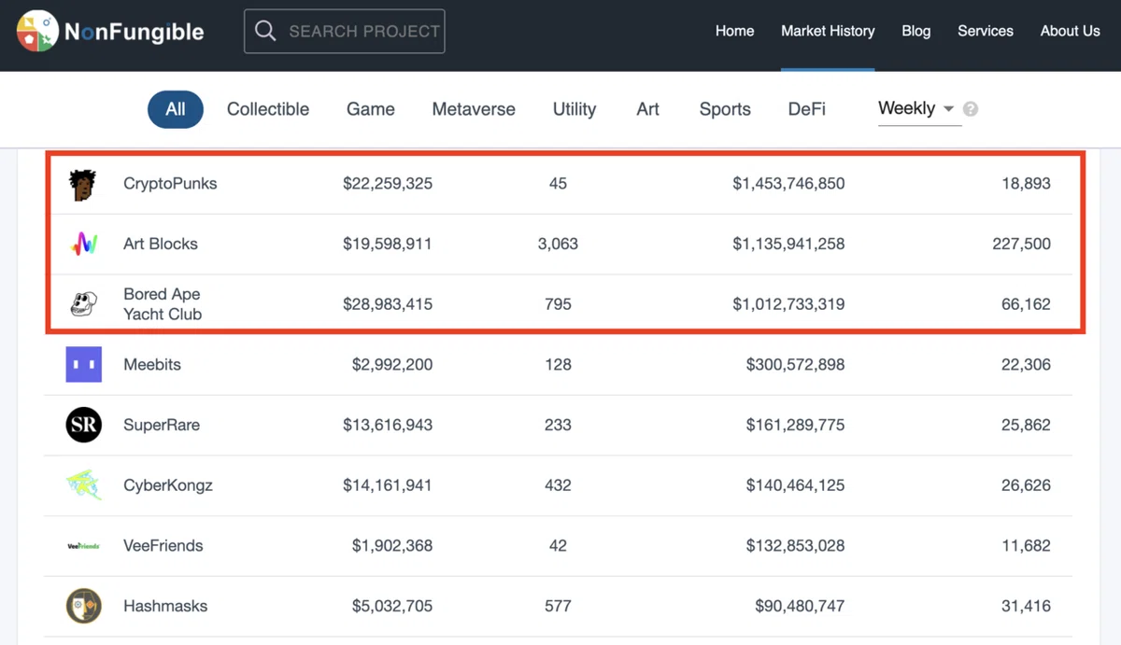Click the CyberKongz count 26,626
The width and height of the screenshot is (1121, 645).
point(1026,485)
